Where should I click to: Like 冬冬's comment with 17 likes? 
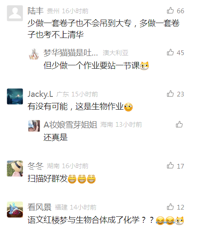170,166
